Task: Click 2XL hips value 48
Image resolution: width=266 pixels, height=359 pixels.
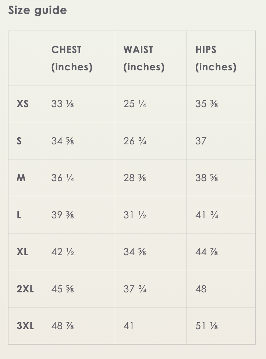Action: tap(201, 289)
